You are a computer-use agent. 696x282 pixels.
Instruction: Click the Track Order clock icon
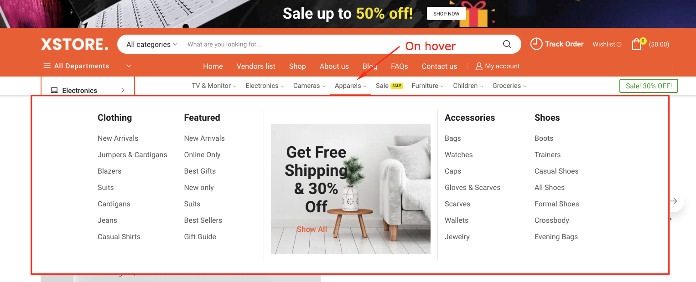[536, 44]
